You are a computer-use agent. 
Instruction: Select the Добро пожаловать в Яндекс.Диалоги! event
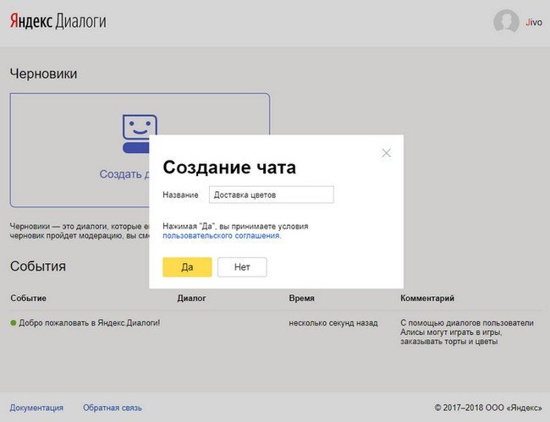click(90, 323)
